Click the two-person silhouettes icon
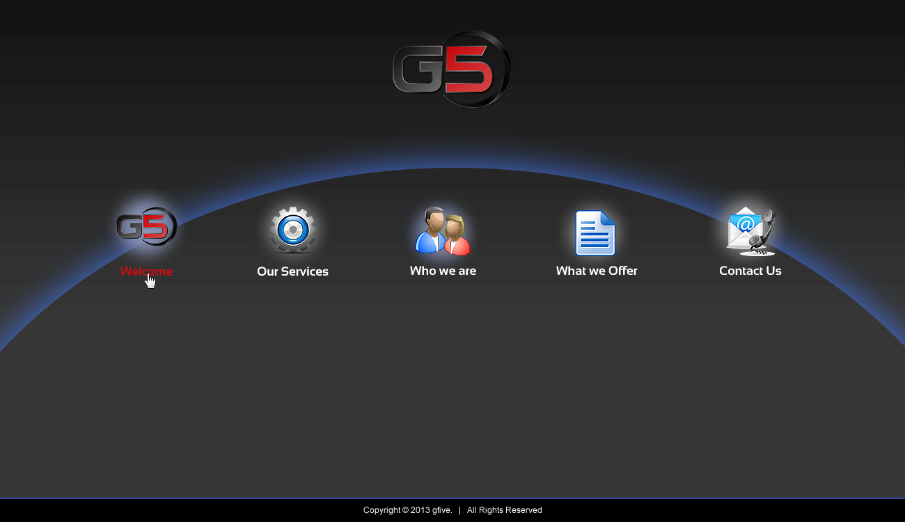This screenshot has width=905, height=522. coord(442,231)
